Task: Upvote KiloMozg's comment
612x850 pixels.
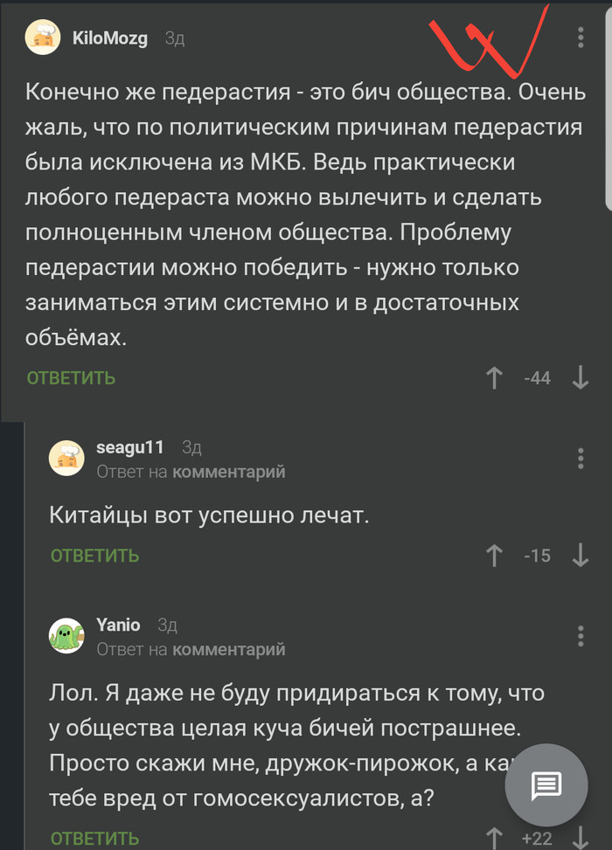Action: [495, 378]
